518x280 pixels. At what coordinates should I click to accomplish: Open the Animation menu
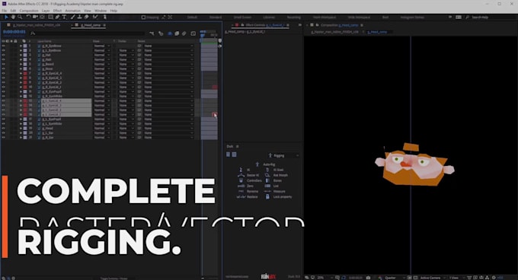[72, 11]
